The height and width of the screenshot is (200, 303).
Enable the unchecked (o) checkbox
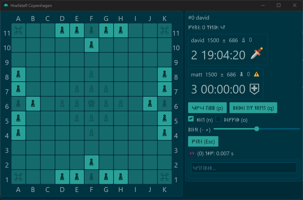(218, 119)
